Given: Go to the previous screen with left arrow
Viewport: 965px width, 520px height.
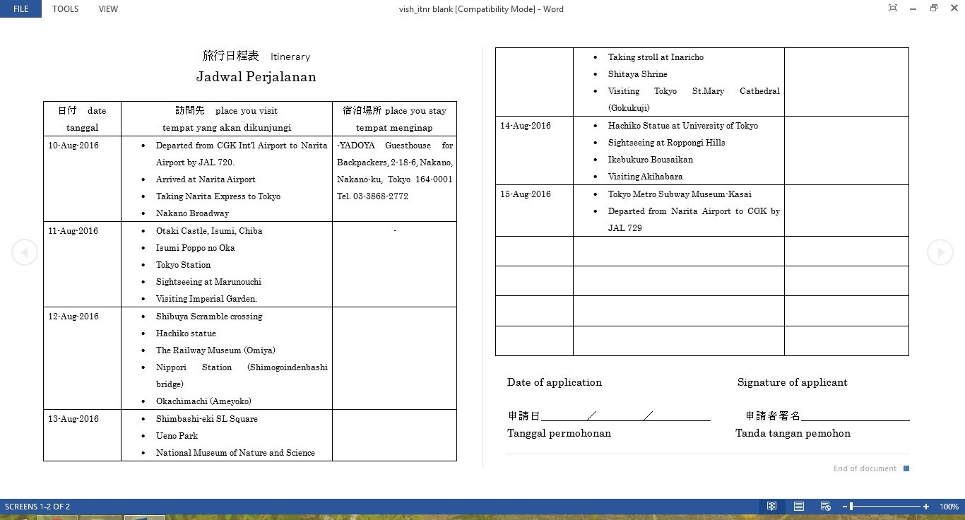Looking at the screenshot, I should click(x=25, y=252).
